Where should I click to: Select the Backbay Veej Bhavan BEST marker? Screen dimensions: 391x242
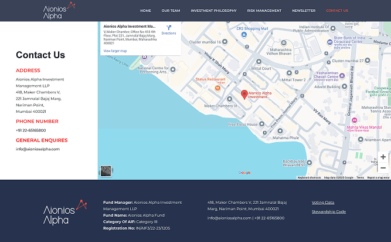(x=309, y=163)
